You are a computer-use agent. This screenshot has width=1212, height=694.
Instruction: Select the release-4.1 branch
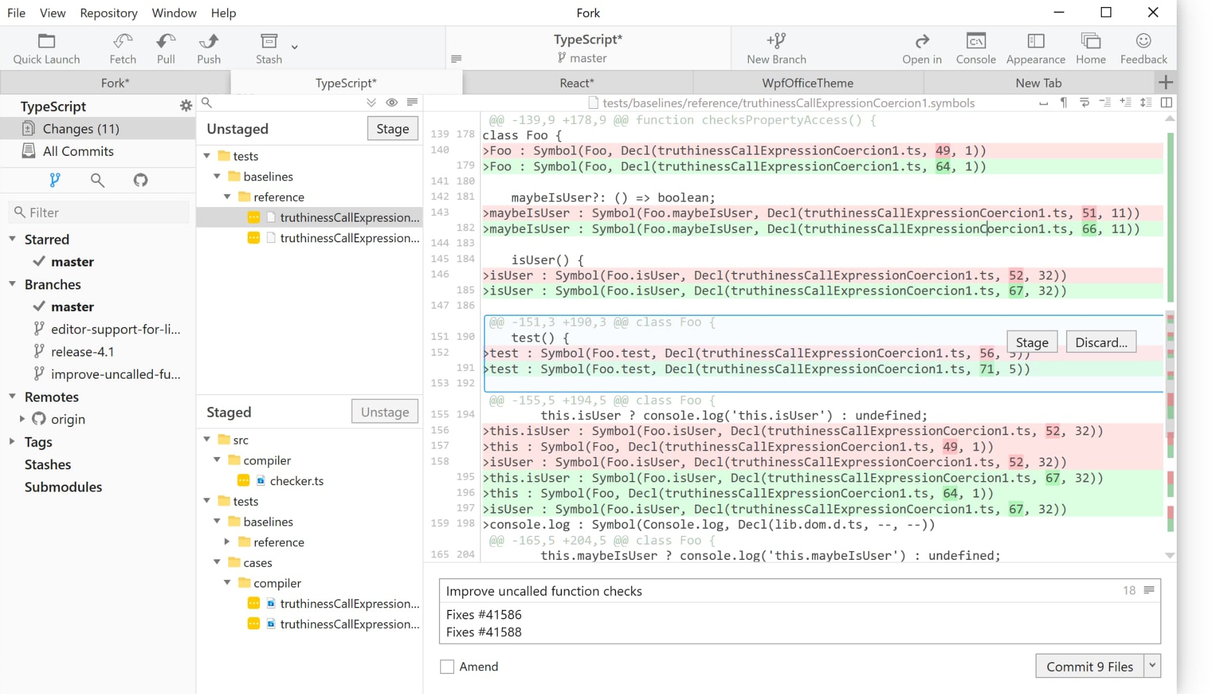(x=82, y=352)
